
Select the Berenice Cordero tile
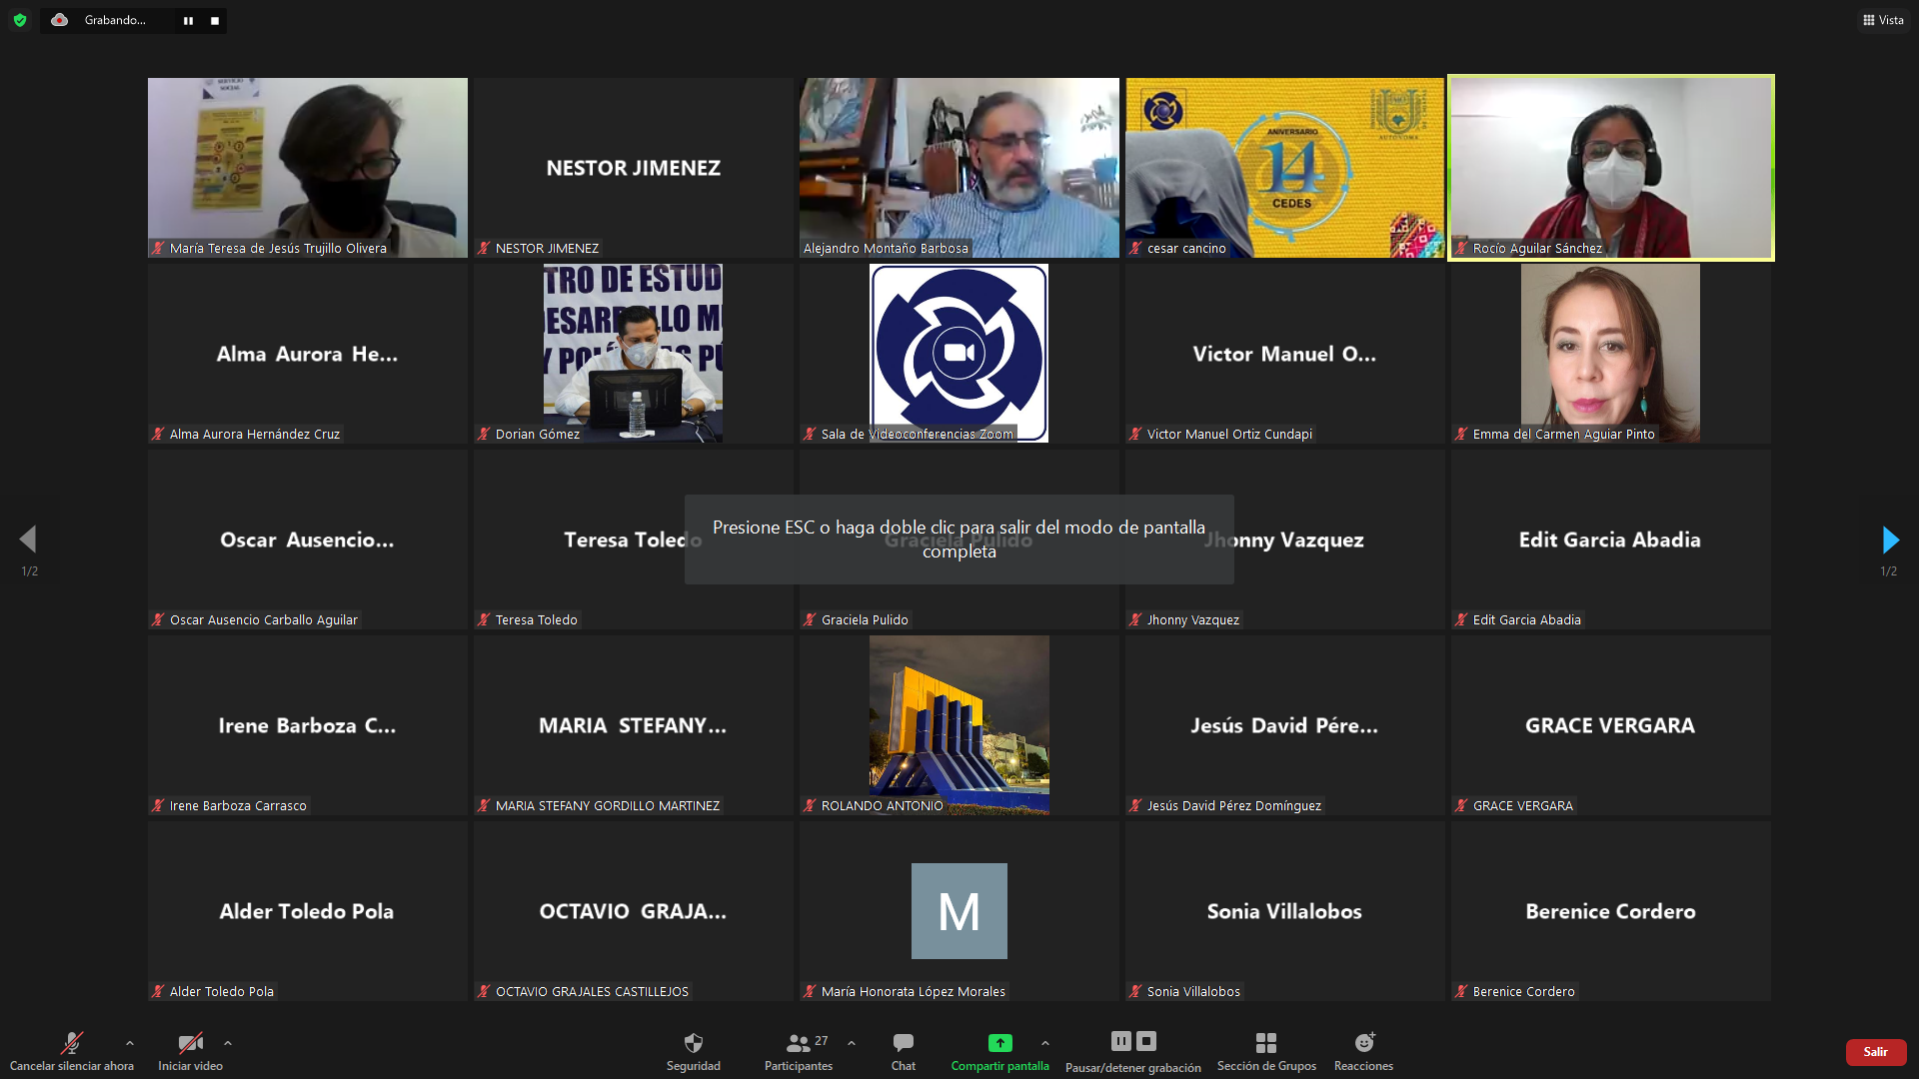tap(1611, 911)
